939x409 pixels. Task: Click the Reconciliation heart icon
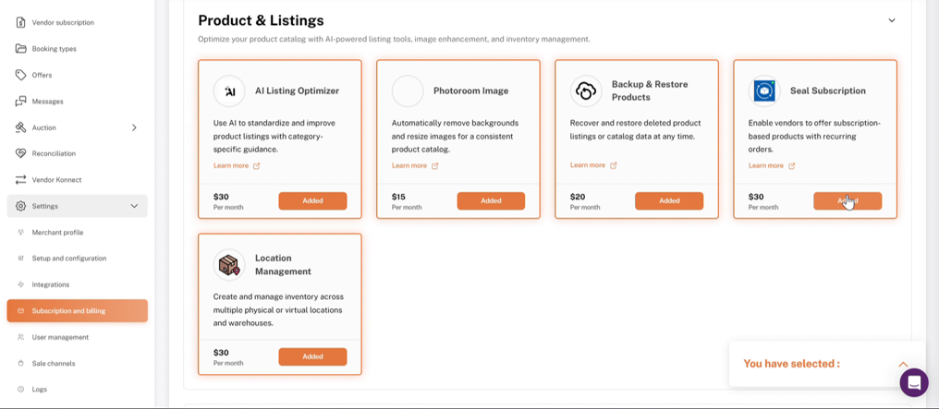21,153
